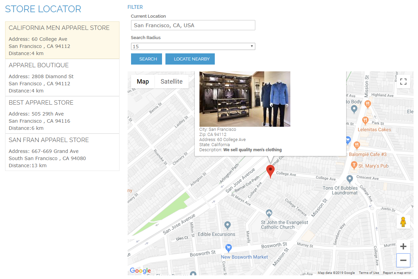Screen dimensions: 418x279
Task: Open the Search Radius dropdown
Action: [x=193, y=47]
